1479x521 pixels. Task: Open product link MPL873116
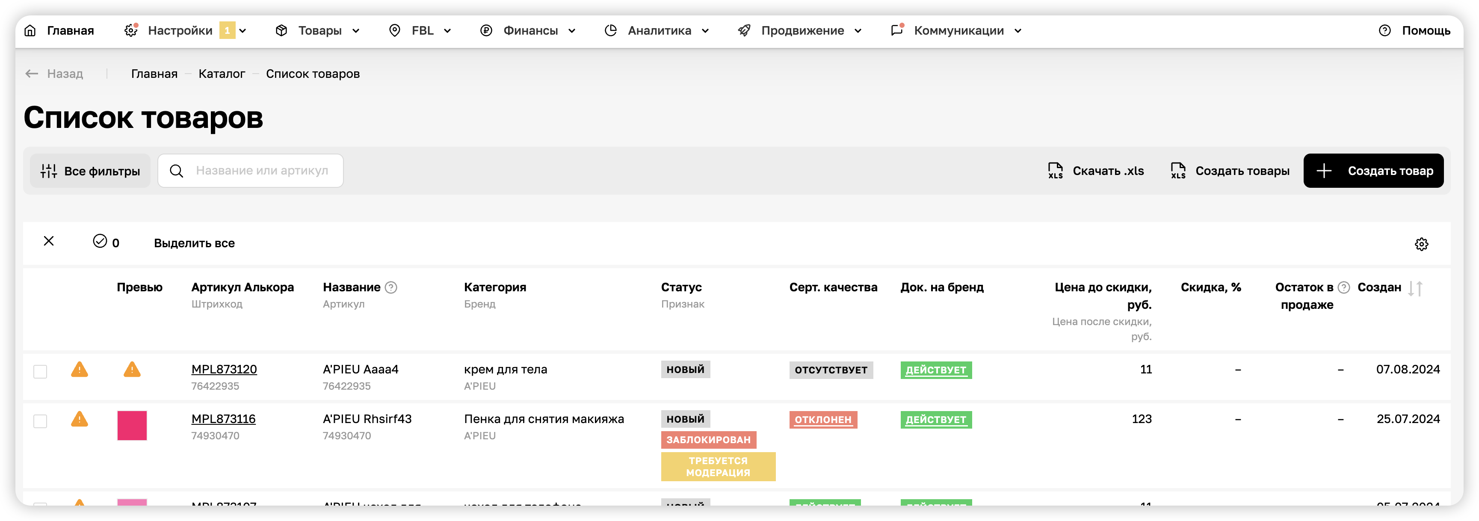point(223,419)
